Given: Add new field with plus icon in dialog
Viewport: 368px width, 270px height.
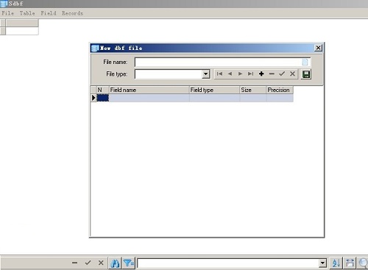Looking at the screenshot, I should tap(261, 74).
